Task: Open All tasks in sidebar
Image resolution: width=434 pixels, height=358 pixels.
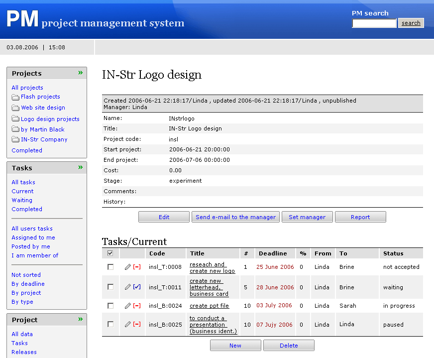Action: [x=23, y=182]
